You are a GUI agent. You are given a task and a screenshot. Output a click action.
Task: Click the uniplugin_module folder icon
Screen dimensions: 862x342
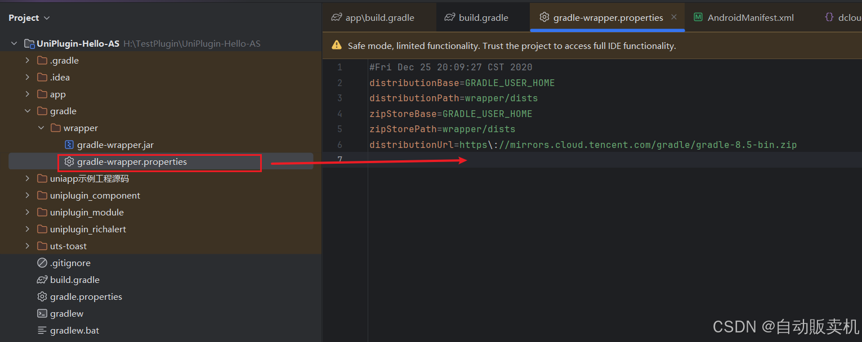[42, 212]
